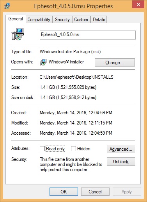Click the Cancel button
Image resolution: width=147 pixels, height=202 pixels.
(95, 192)
